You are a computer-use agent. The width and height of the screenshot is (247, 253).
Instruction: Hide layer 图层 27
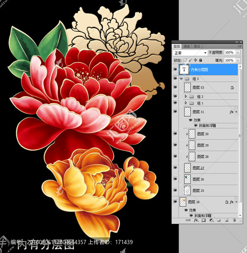(175, 168)
